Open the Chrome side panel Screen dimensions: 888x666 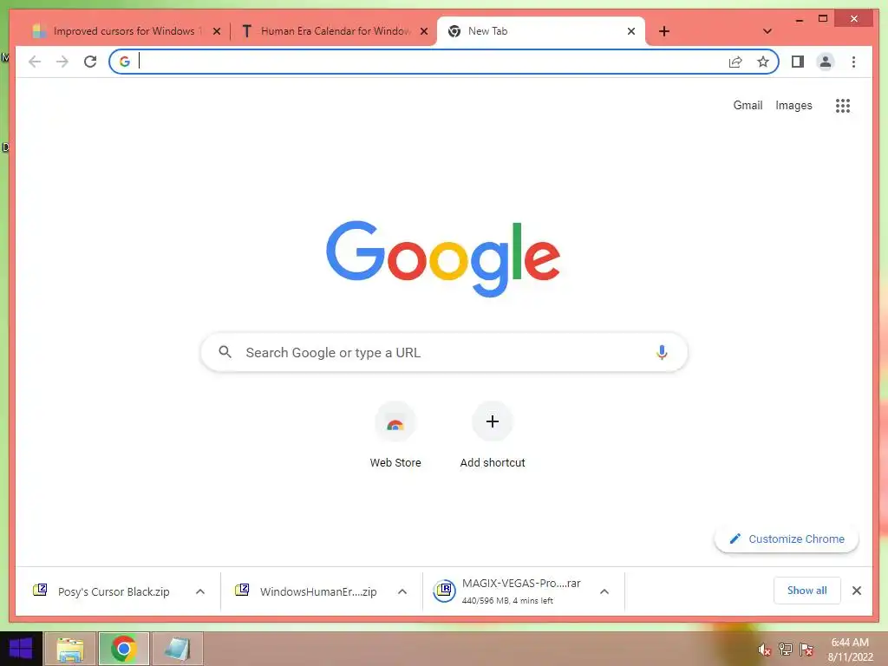point(798,62)
